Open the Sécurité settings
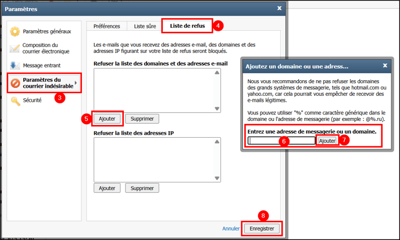Viewport: 400px width, 240px height. coord(32,100)
